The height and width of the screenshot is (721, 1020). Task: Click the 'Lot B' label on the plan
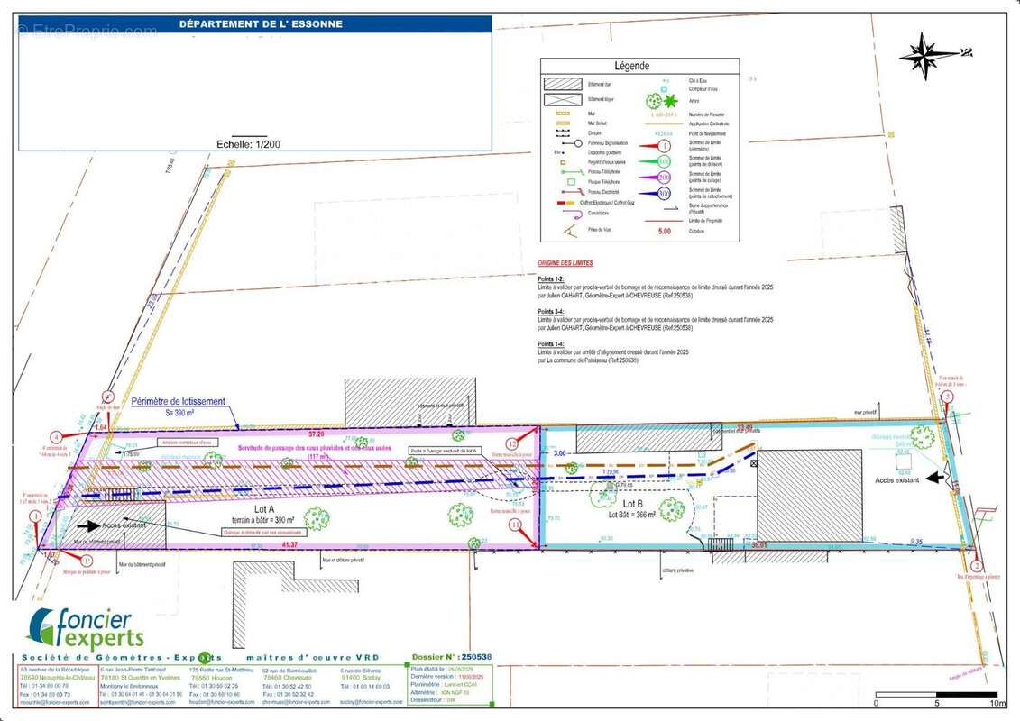coord(632,503)
